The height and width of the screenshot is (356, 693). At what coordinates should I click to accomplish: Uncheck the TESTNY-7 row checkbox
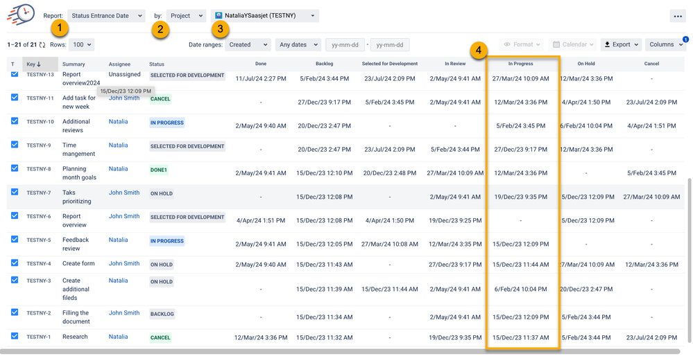coord(15,192)
